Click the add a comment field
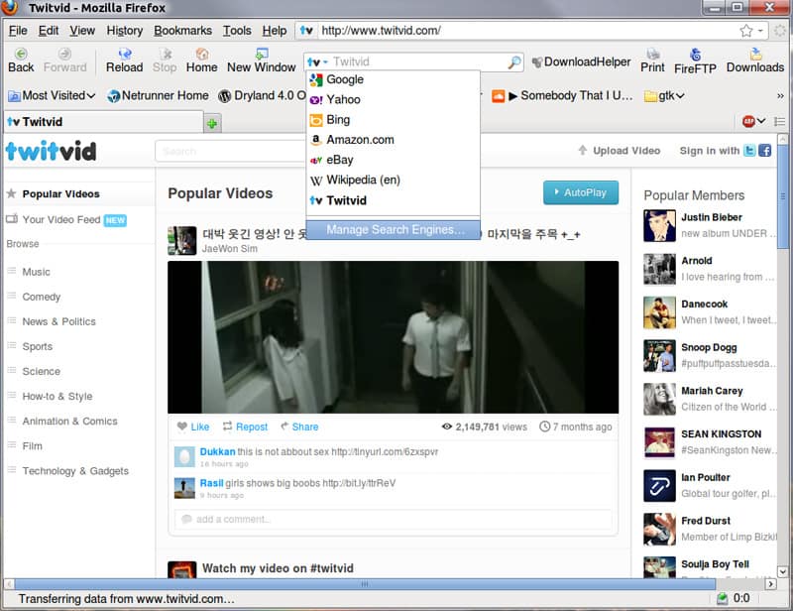The width and height of the screenshot is (793, 611). 393,520
